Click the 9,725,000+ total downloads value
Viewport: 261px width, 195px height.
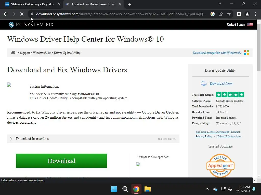222,106
